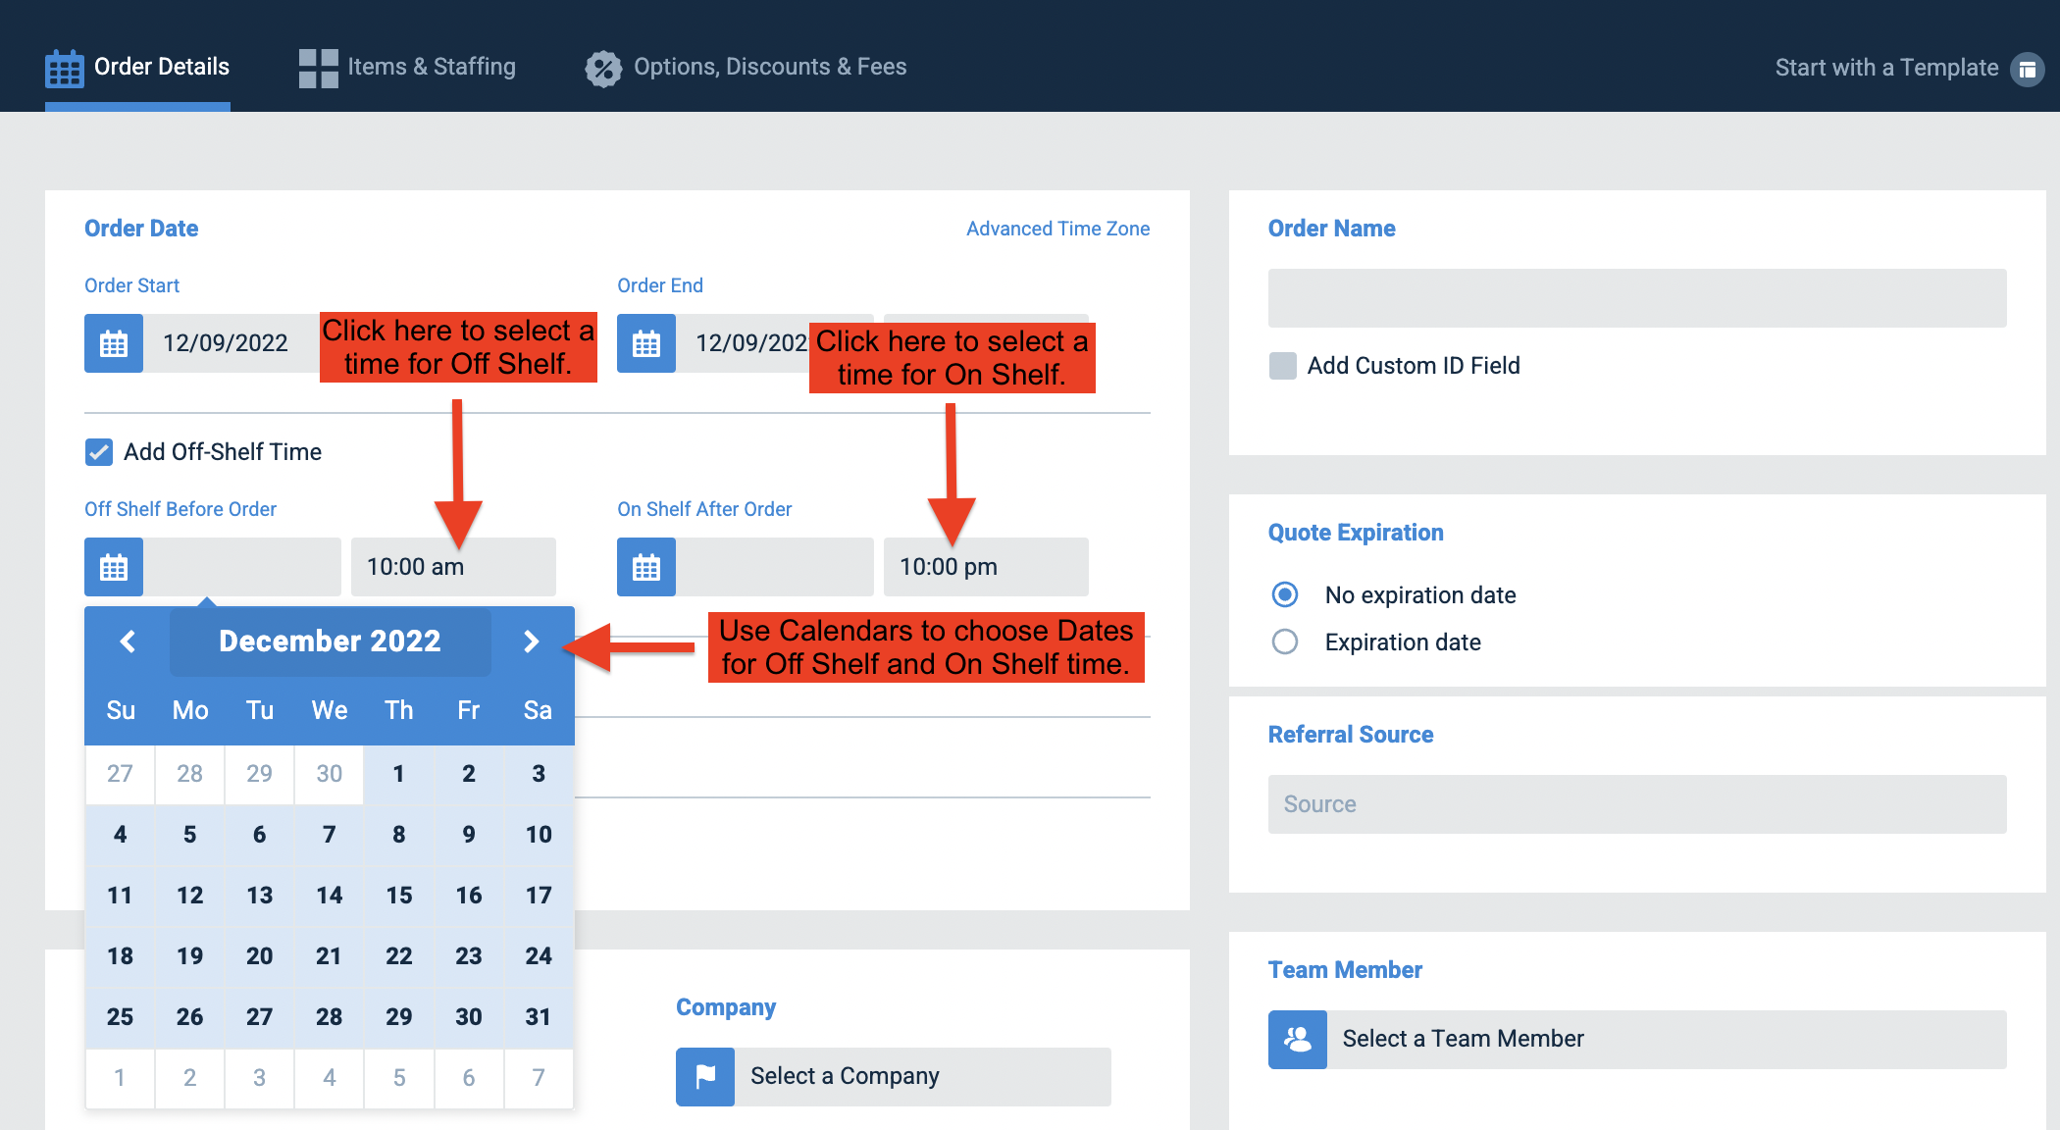Click the Company flag icon

pyautogui.click(x=705, y=1077)
